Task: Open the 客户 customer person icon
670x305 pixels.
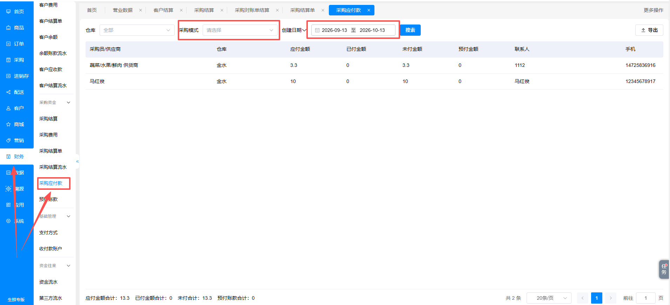Action: (8, 108)
